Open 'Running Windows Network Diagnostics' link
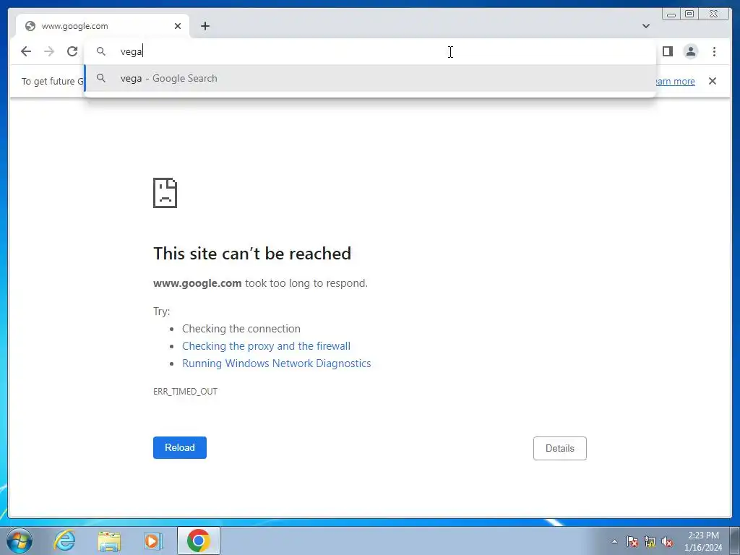 pyautogui.click(x=277, y=363)
